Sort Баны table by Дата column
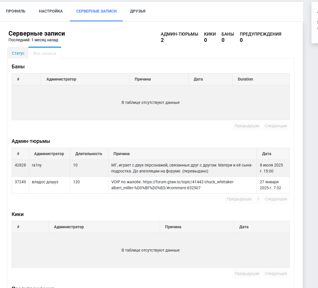318x288 pixels. click(x=211, y=79)
